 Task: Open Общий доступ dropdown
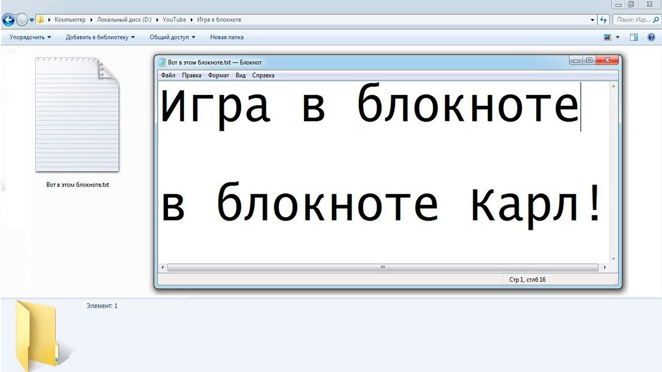coord(172,37)
